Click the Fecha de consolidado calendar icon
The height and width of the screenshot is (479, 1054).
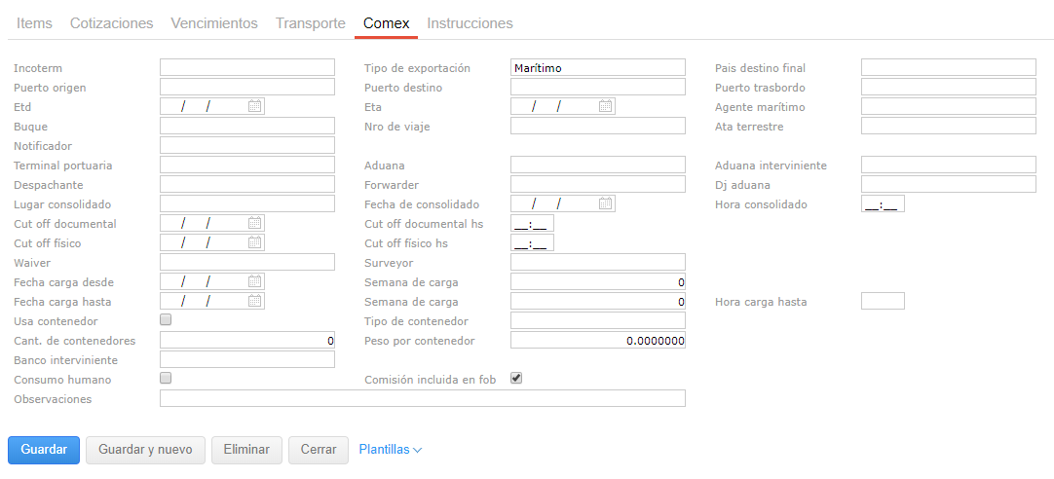pyautogui.click(x=605, y=203)
